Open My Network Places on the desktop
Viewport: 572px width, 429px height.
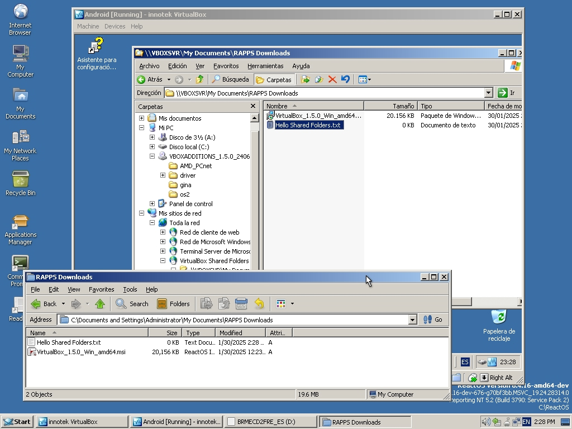pos(20,140)
